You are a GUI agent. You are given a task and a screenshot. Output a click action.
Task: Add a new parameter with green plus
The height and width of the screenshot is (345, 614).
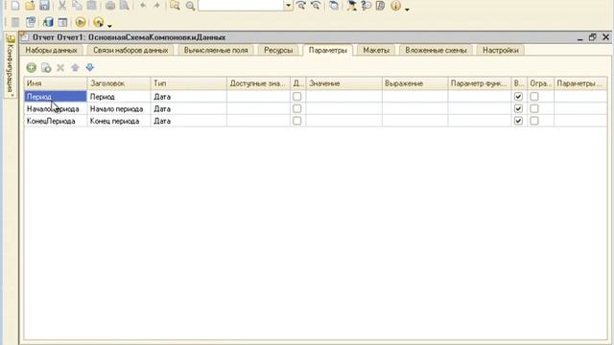[x=31, y=68]
